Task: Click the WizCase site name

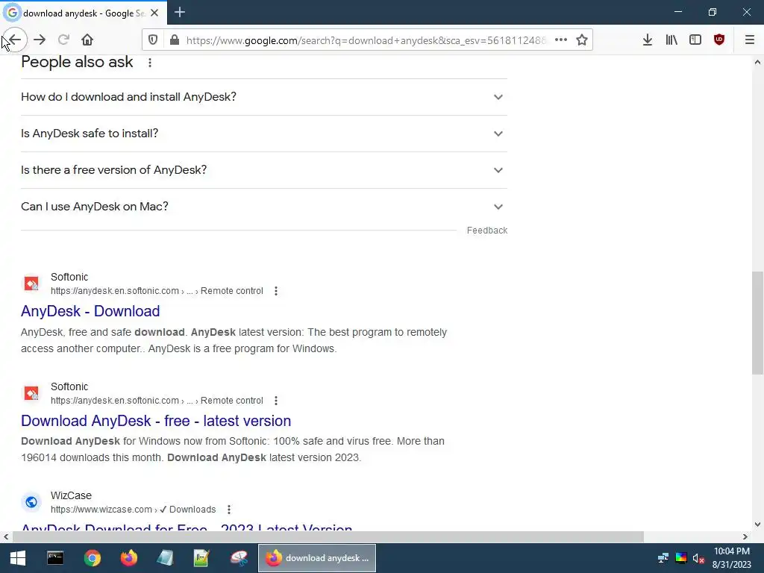Action: click(x=71, y=495)
